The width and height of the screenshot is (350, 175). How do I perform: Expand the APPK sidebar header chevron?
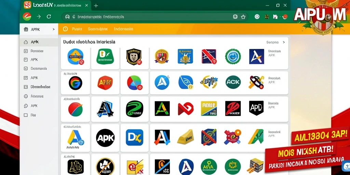coord(54,29)
